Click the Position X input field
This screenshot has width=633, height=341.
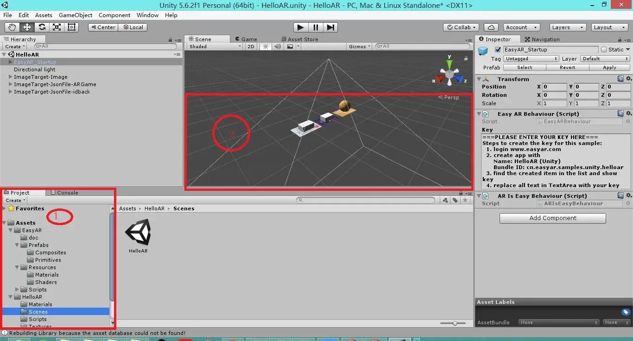click(554, 87)
